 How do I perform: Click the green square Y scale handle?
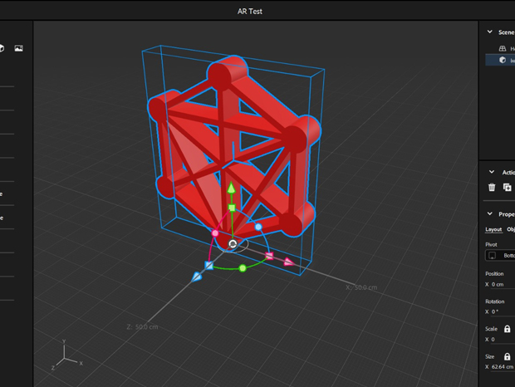pyautogui.click(x=232, y=208)
